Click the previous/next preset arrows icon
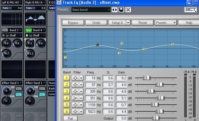Image resolution: width=199 pixels, height=121 pixels. (x=114, y=10)
